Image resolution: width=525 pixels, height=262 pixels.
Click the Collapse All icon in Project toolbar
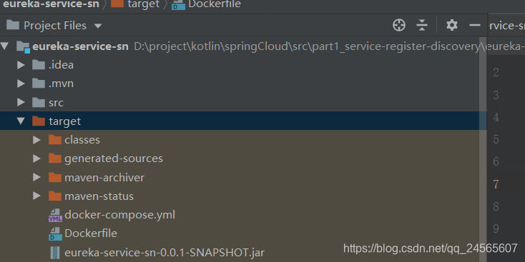click(x=422, y=26)
